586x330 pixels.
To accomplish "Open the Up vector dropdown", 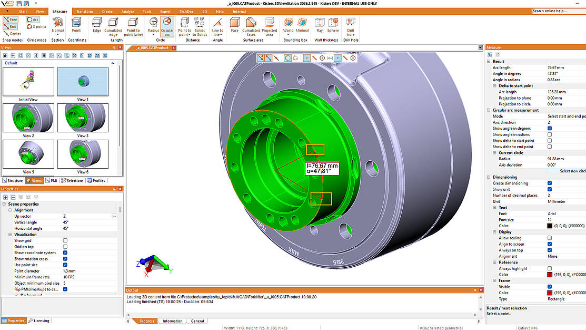I will pyautogui.click(x=114, y=216).
